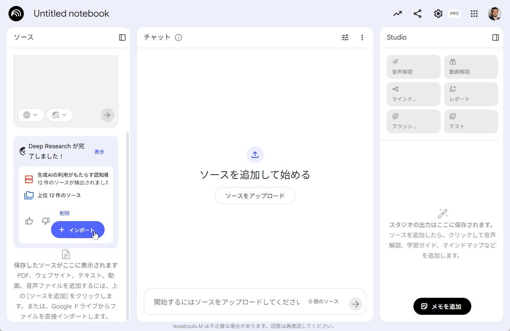Open the チャット info icon
The height and width of the screenshot is (331, 510).
coord(178,37)
